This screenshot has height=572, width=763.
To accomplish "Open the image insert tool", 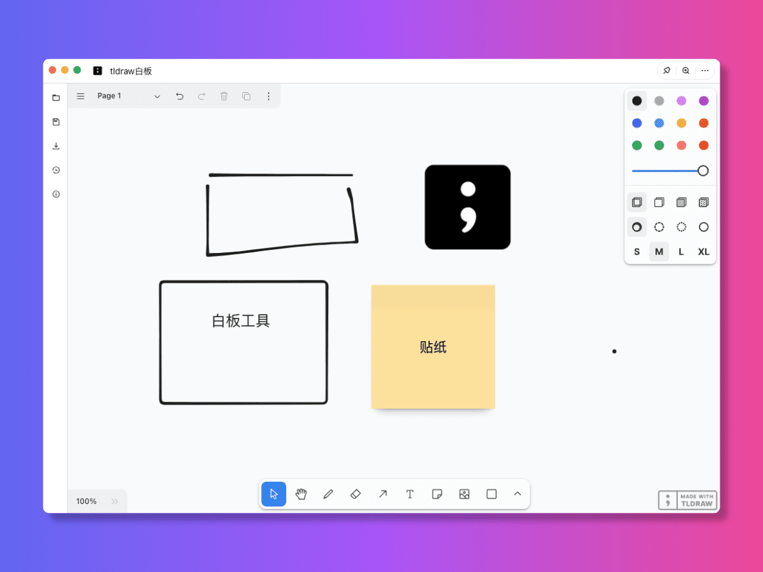I will click(x=464, y=494).
